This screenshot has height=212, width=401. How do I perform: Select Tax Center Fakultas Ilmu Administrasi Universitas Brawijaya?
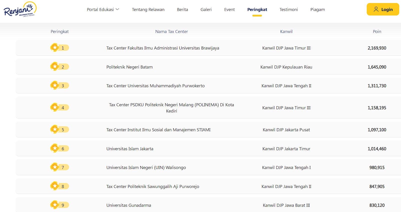click(163, 48)
